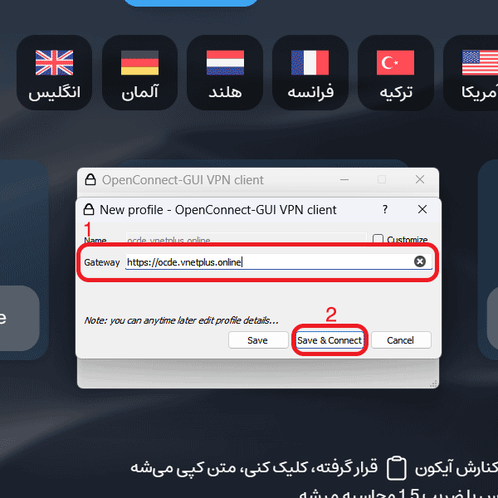Close the New profile dialog

pyautogui.click(x=422, y=209)
